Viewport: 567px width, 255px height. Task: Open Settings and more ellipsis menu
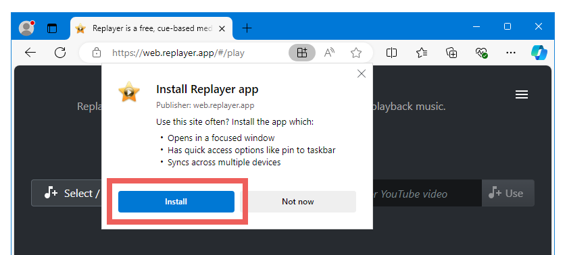point(511,53)
